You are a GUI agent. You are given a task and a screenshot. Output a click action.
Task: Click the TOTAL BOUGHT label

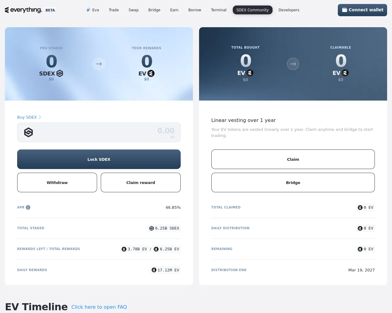[245, 47]
